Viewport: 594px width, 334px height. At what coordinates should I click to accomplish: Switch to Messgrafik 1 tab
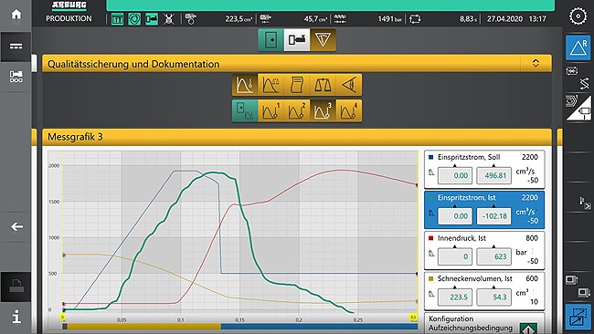point(270,110)
